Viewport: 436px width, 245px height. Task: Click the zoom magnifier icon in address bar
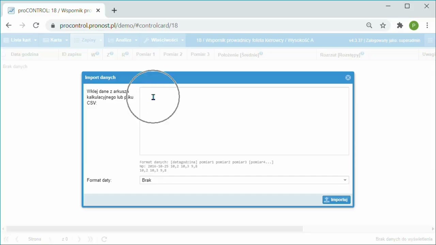pos(369,26)
